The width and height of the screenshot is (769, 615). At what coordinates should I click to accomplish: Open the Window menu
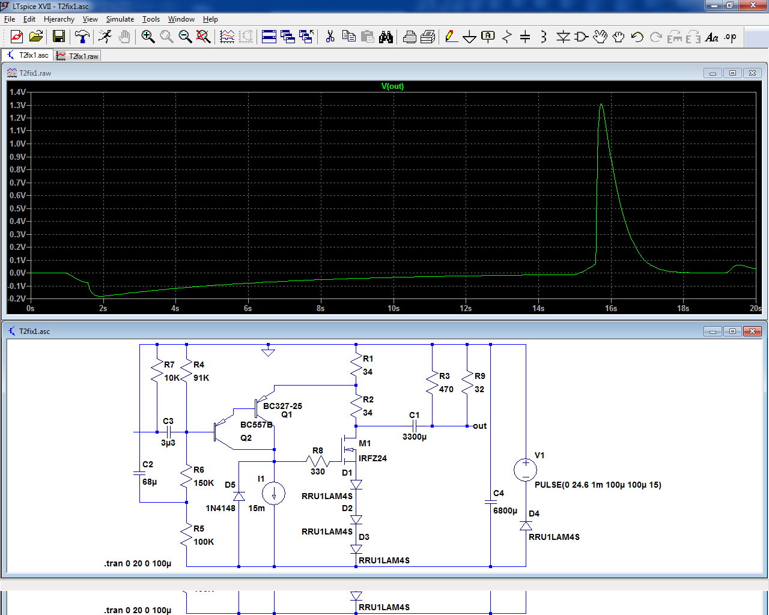[x=181, y=19]
